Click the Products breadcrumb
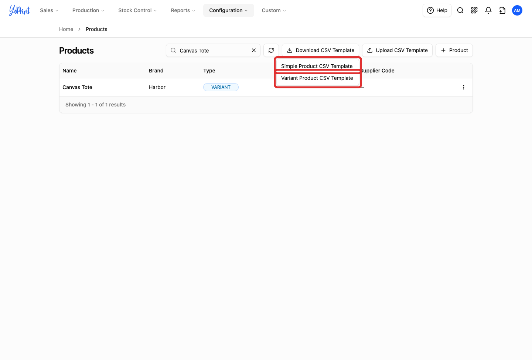The image size is (532, 360). coord(96,29)
